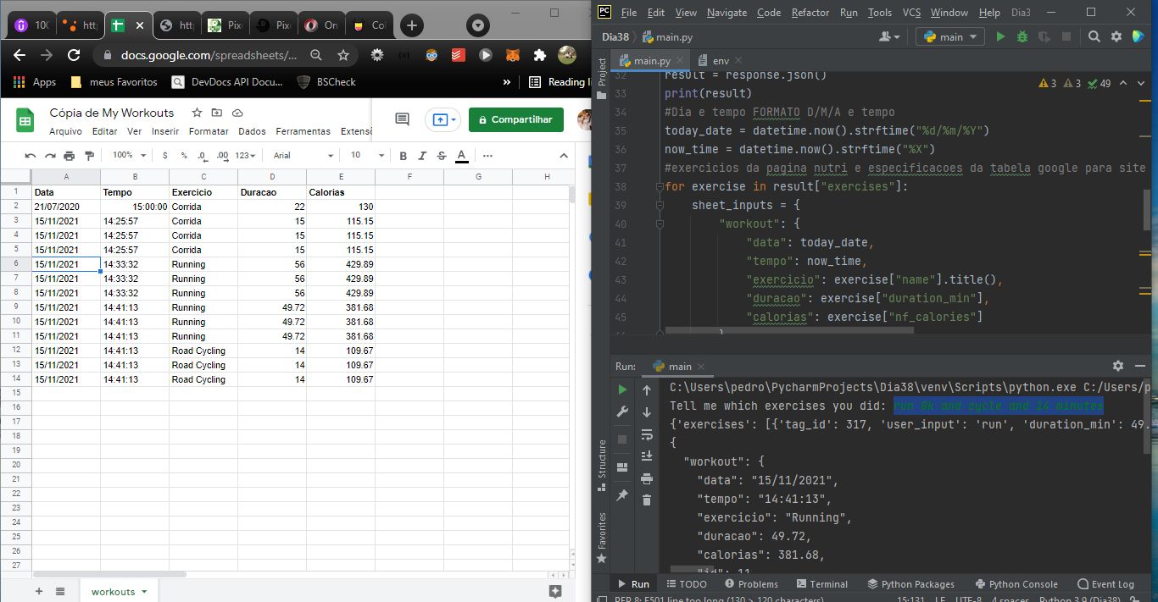
Task: Clear console output with the trash icon
Action: pos(647,500)
